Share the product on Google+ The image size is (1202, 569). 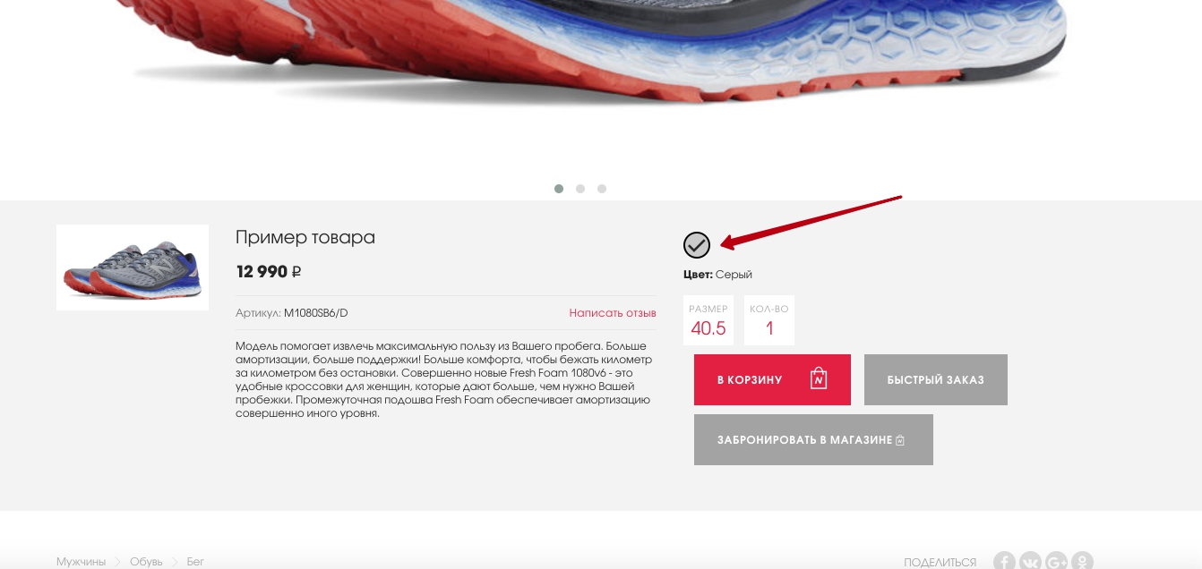[x=1057, y=561]
